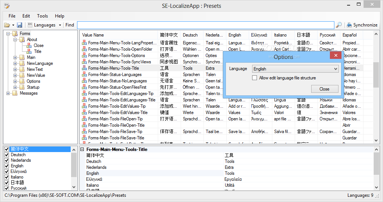Screen dimensions: 383x202
Task: Click the magnifier search icon
Action: click(339, 25)
